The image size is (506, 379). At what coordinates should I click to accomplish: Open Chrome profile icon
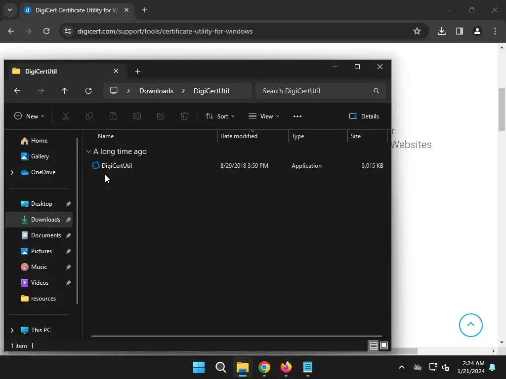tap(477, 31)
